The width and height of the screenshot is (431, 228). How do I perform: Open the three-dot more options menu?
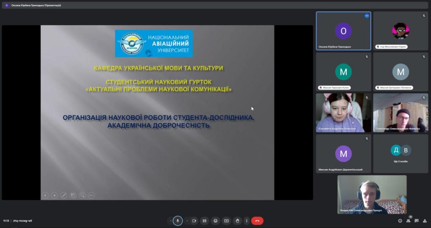click(247, 221)
